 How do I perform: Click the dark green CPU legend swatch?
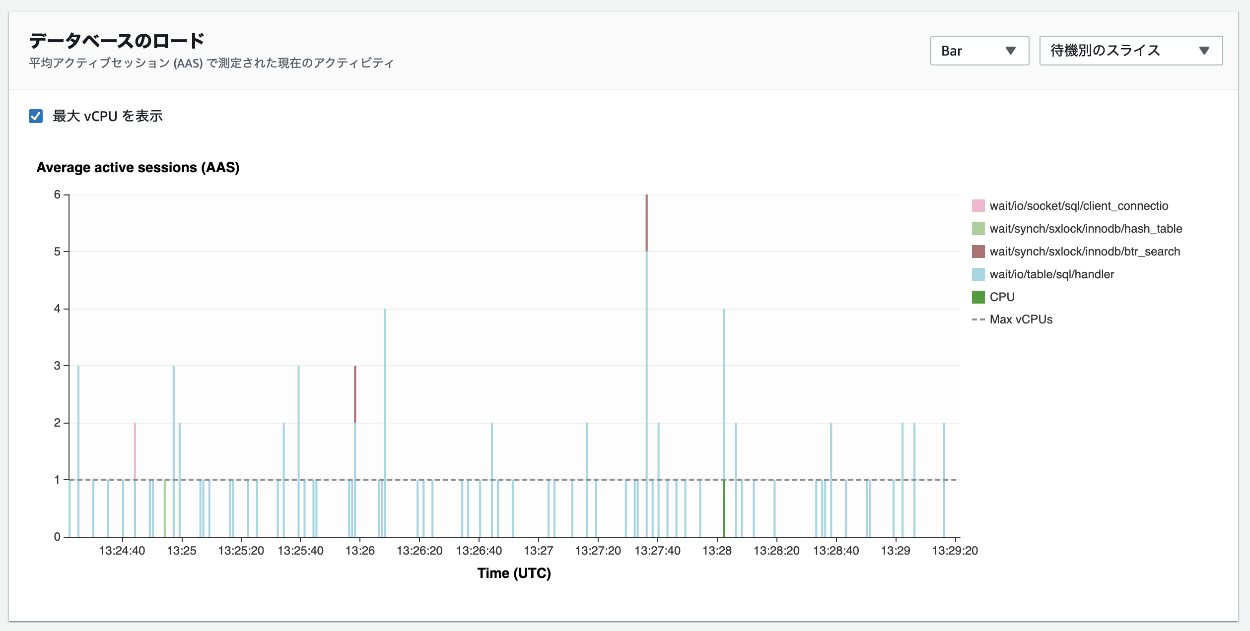[x=978, y=297]
